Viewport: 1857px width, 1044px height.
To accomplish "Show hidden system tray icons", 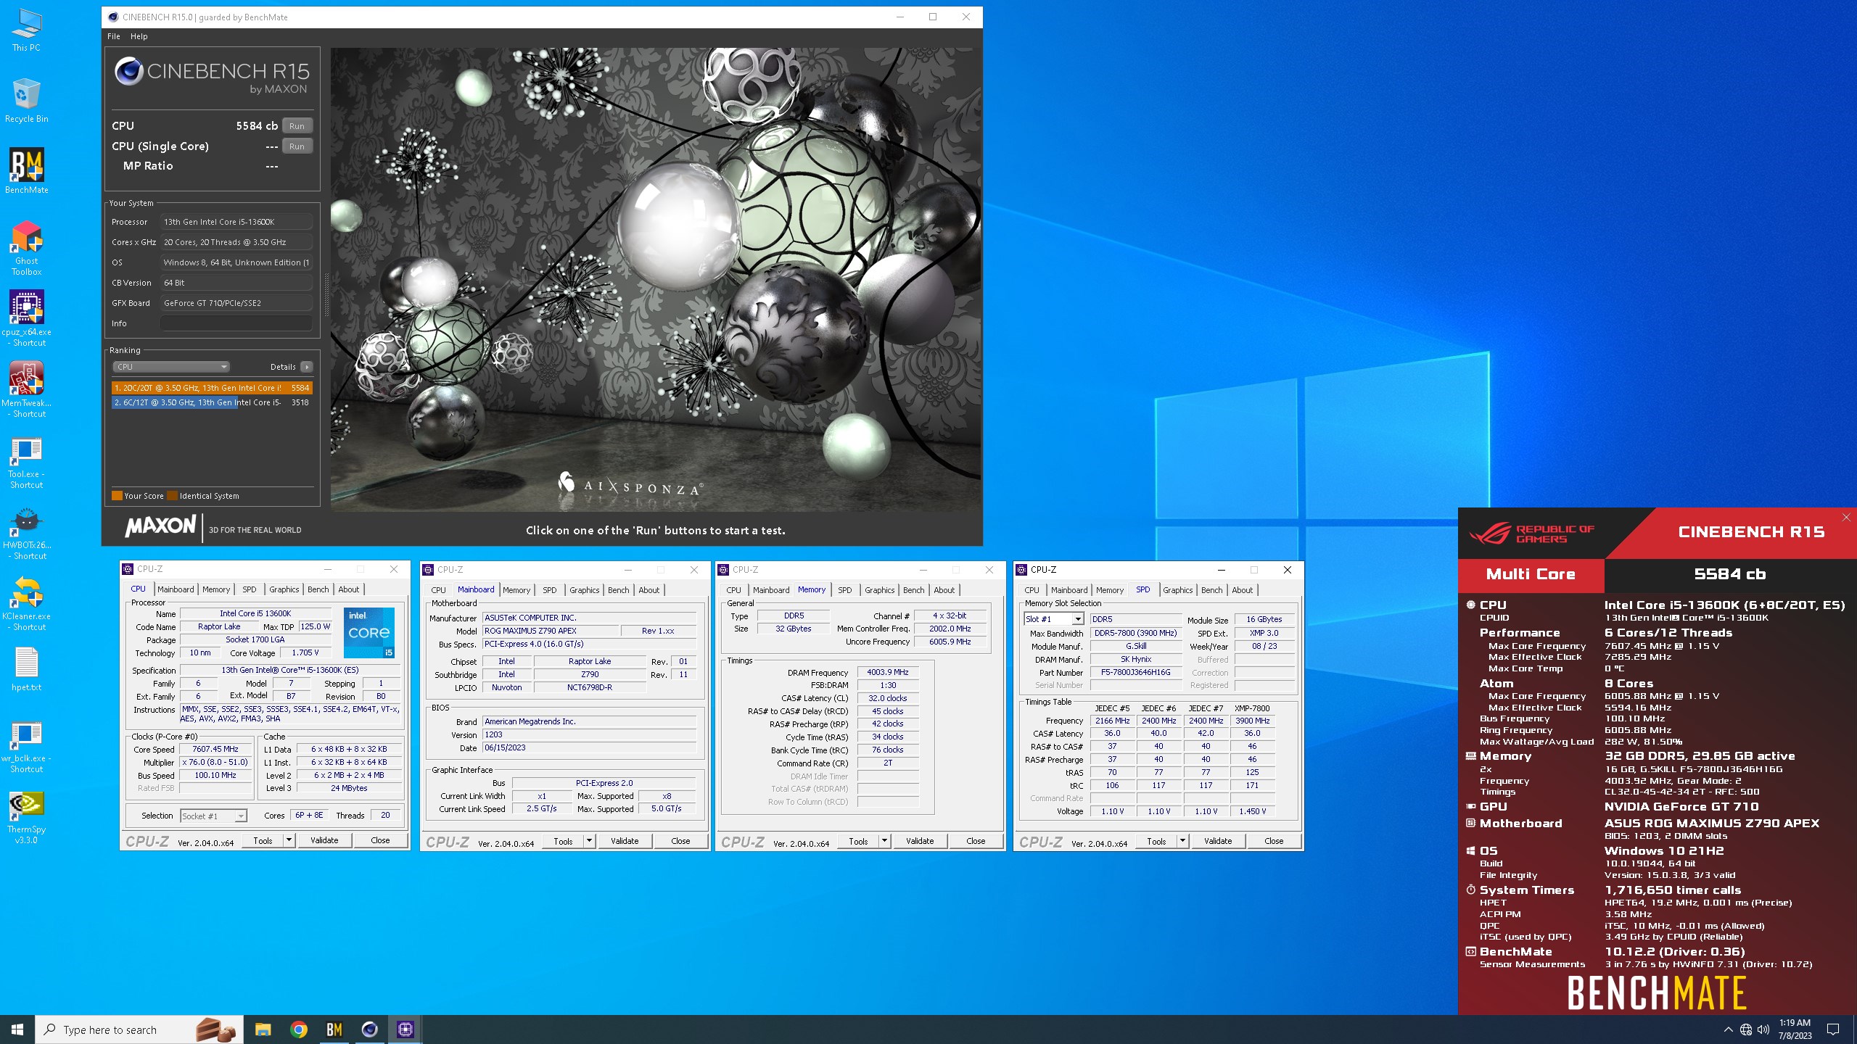I will point(1728,1029).
